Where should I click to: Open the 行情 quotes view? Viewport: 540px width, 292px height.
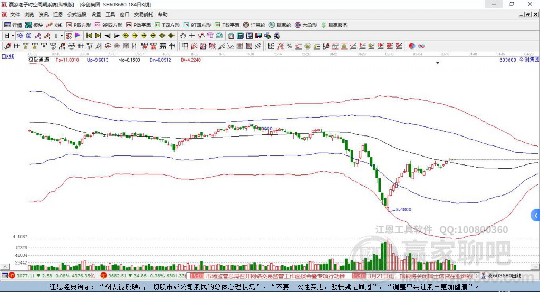tap(13, 25)
